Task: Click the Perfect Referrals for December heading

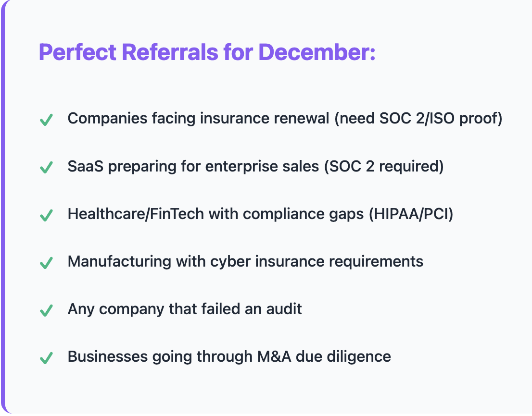Action: [207, 52]
